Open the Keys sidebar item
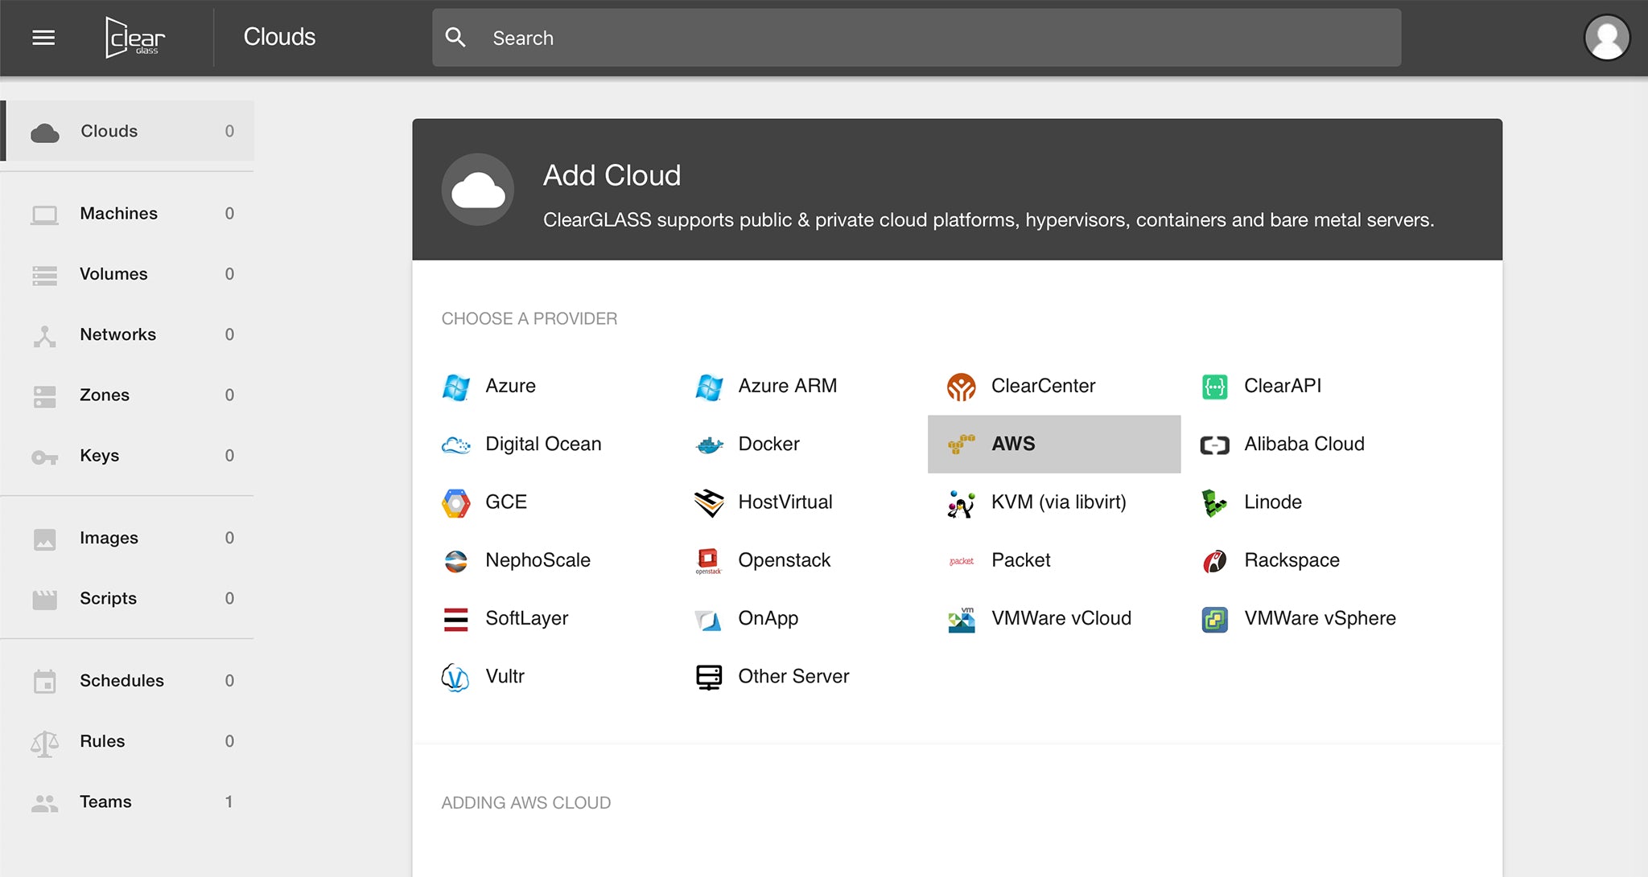The height and width of the screenshot is (877, 1648). [99, 456]
